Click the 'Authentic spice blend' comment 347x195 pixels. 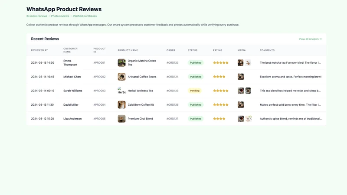tap(291, 119)
